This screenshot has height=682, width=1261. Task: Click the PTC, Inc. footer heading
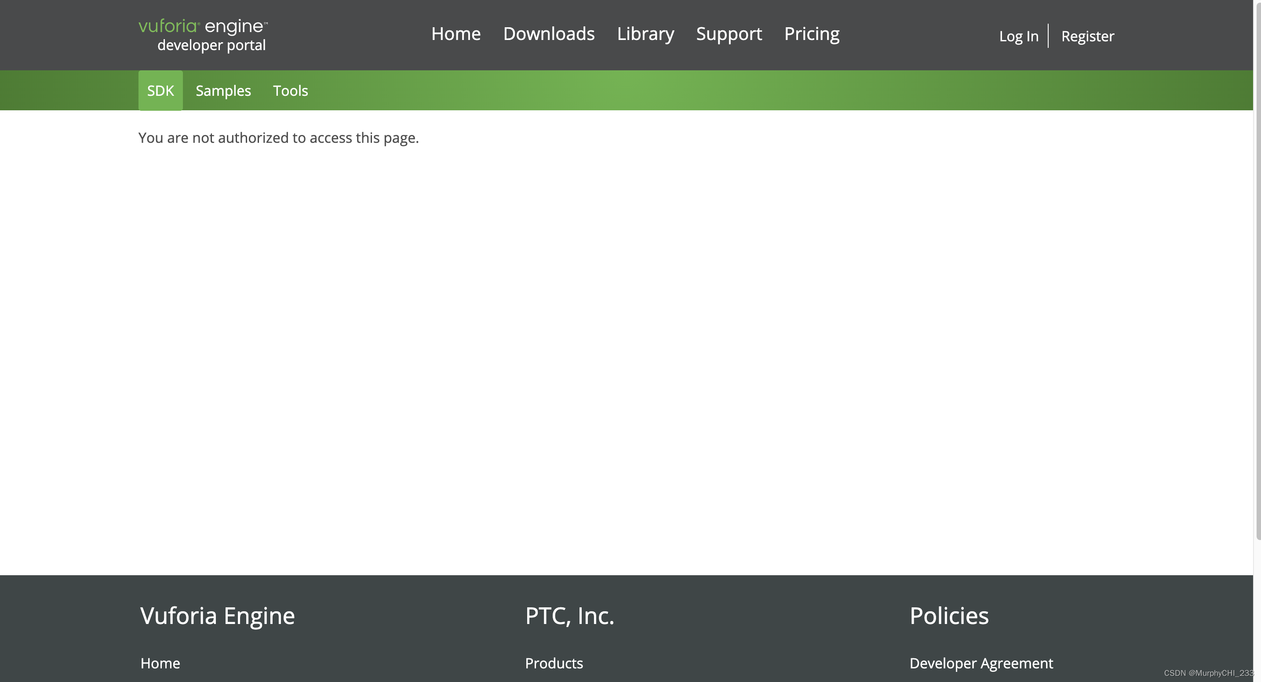tap(569, 616)
